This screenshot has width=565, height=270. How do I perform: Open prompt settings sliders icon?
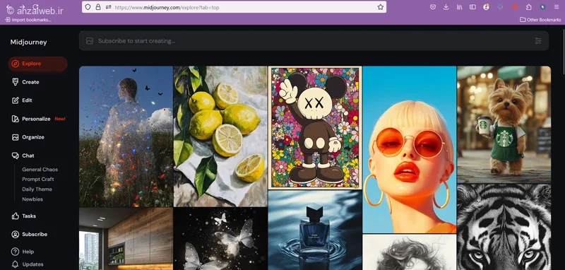point(538,41)
